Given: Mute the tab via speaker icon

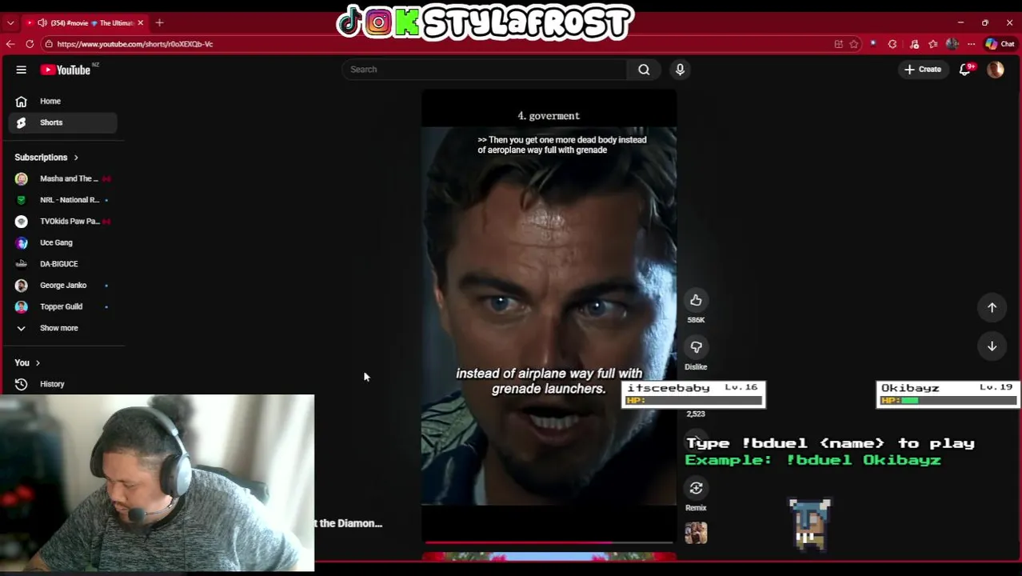Looking at the screenshot, I should click(x=42, y=22).
